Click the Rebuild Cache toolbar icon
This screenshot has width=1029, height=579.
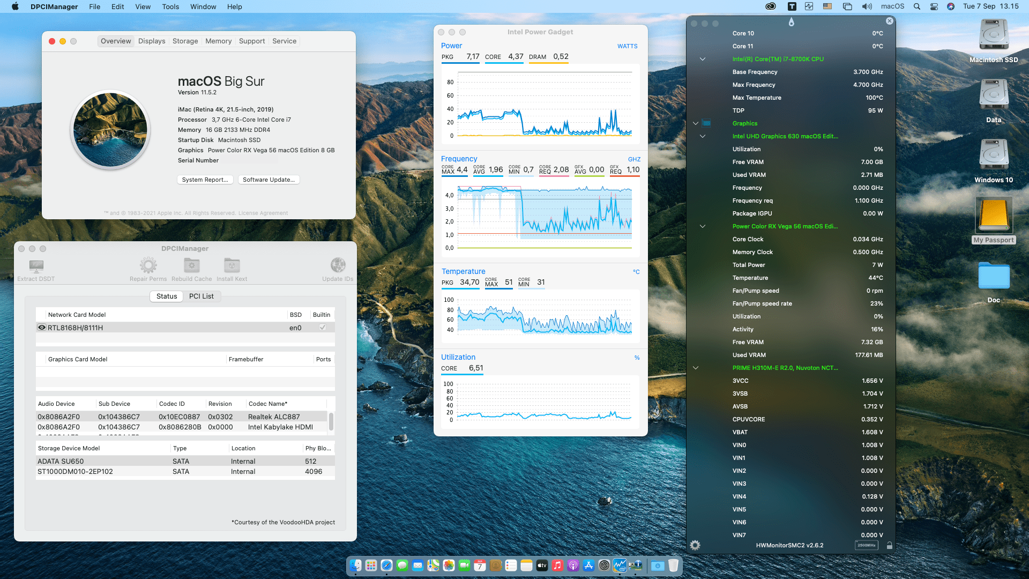191,265
